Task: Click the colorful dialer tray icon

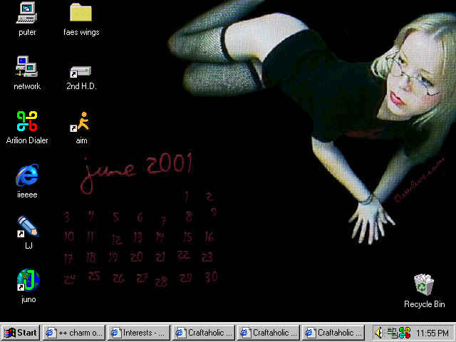Action: [x=404, y=332]
